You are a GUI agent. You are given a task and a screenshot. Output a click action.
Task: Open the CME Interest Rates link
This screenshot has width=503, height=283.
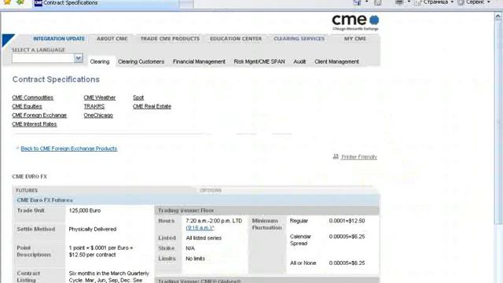point(34,124)
